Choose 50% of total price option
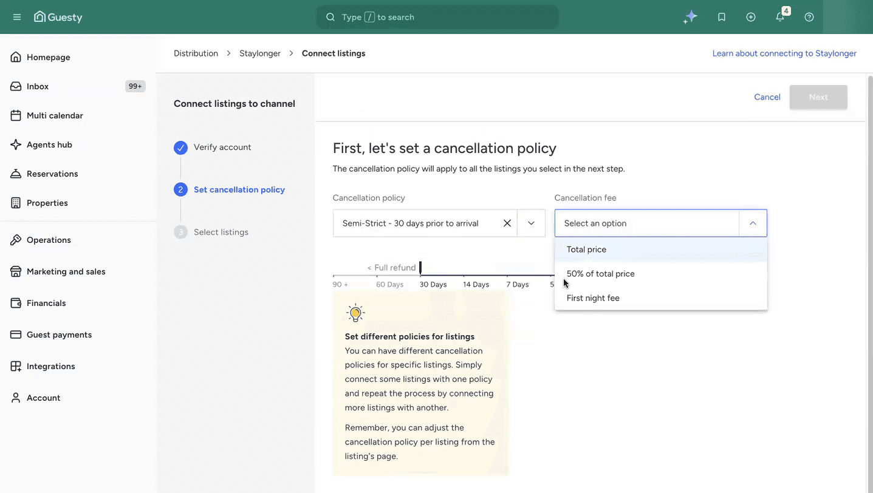Image resolution: width=873 pixels, height=493 pixels. pos(661,274)
